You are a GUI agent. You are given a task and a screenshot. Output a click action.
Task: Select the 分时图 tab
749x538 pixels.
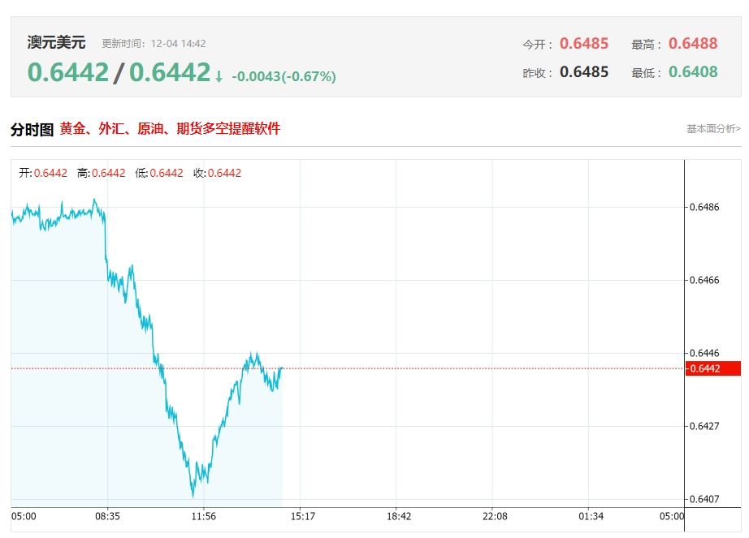click(x=32, y=129)
